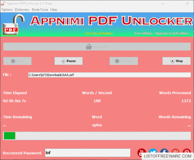Viewport: 194px width, 160px height.
Task: Click the pause symbol inside Pause button
Action: pyautogui.click(x=63, y=61)
